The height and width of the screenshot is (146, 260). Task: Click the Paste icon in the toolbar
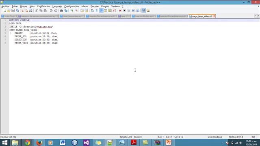pyautogui.click(x=45, y=11)
